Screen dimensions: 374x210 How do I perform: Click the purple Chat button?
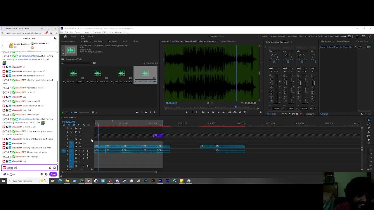pos(53,174)
